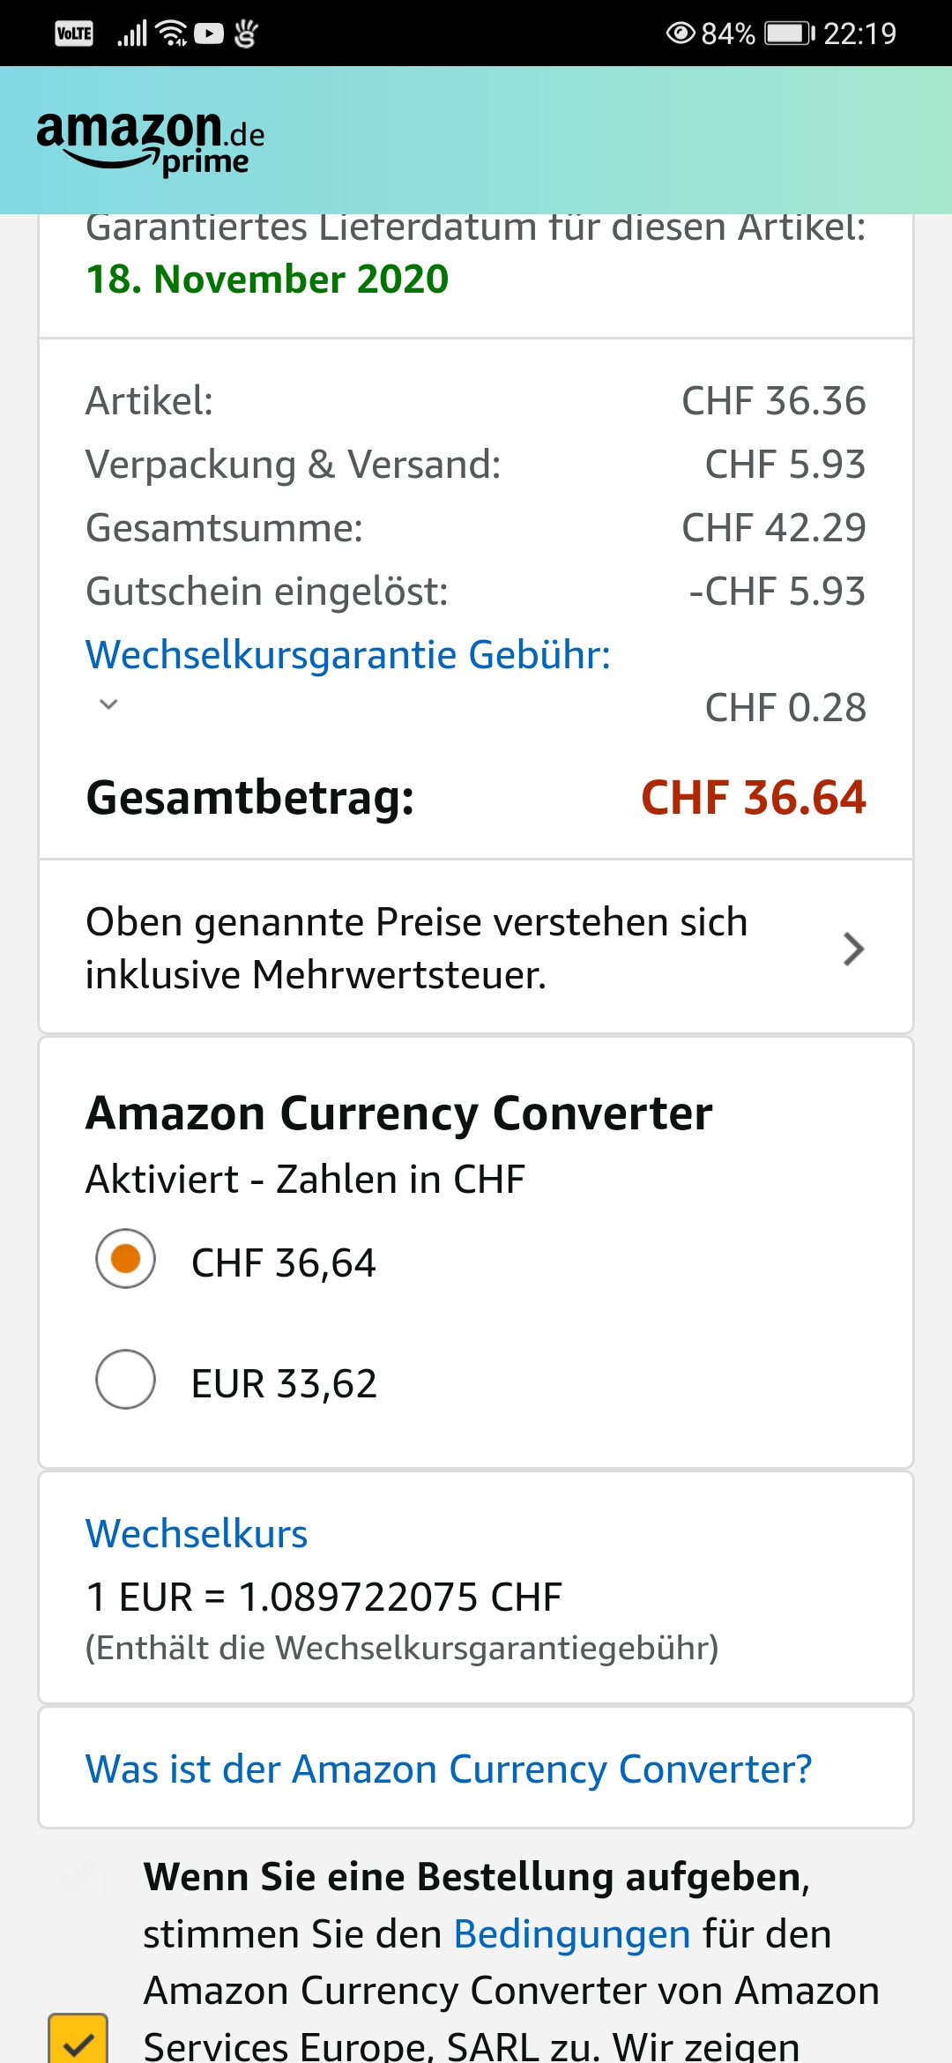This screenshot has height=2063, width=952.
Task: Open VAT details with right chevron arrow
Action: 852,949
